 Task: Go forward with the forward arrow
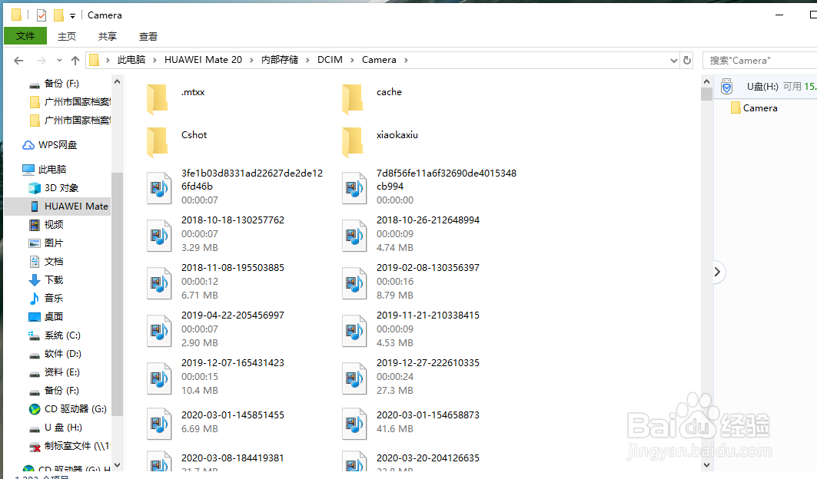point(42,61)
